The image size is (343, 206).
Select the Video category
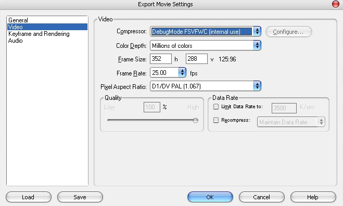(47, 27)
